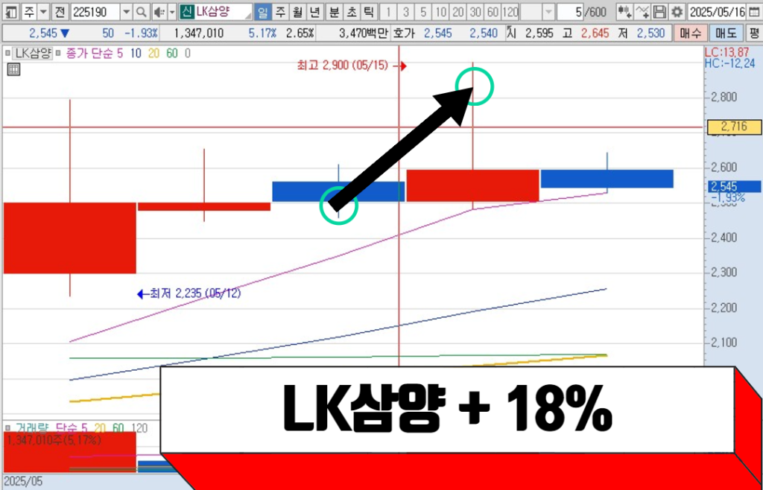Switch to 주 weekly chart period
The height and width of the screenshot is (490, 763).
pyautogui.click(x=280, y=11)
